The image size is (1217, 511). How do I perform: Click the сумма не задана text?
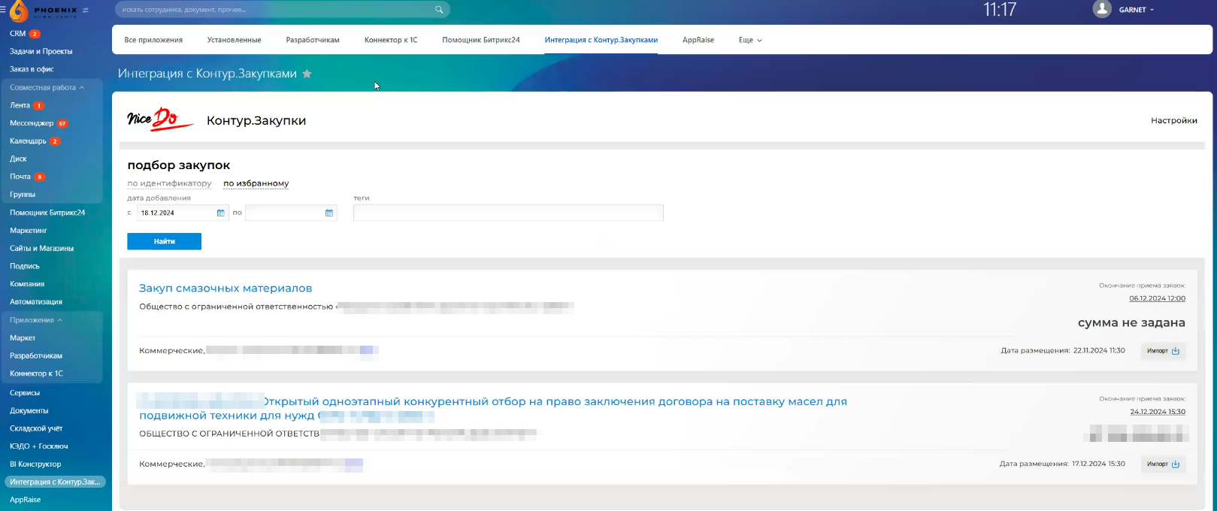coord(1131,322)
